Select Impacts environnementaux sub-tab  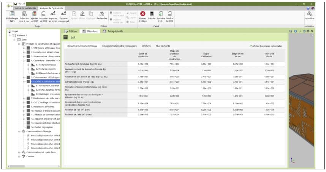[x=82, y=46]
